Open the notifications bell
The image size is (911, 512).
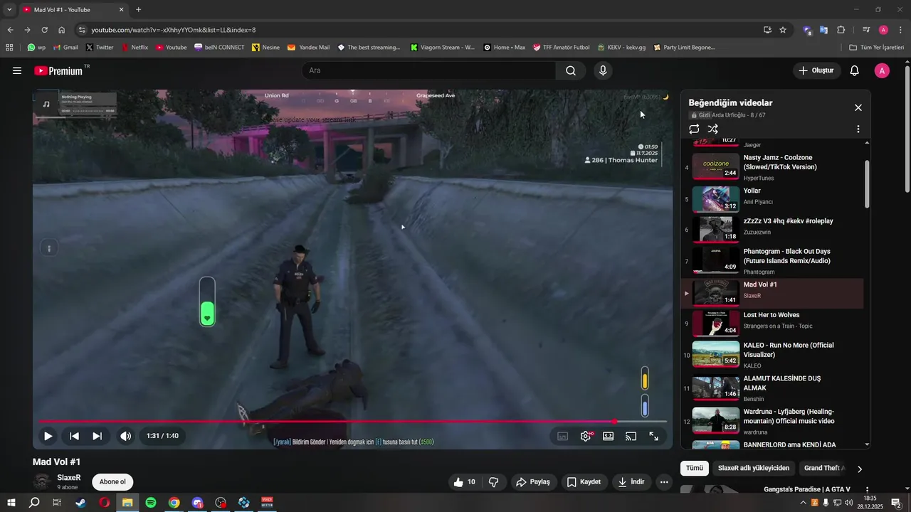[x=855, y=70]
